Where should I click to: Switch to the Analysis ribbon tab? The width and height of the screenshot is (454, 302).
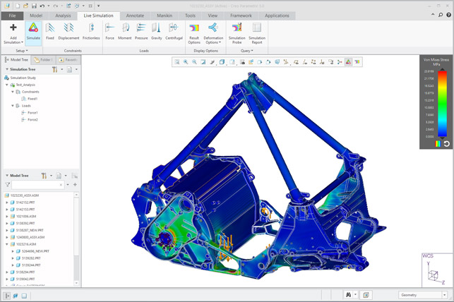click(63, 16)
